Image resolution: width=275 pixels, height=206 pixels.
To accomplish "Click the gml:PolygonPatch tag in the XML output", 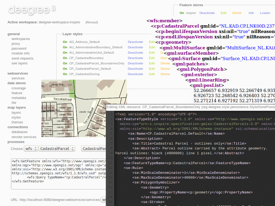I will [202, 69].
